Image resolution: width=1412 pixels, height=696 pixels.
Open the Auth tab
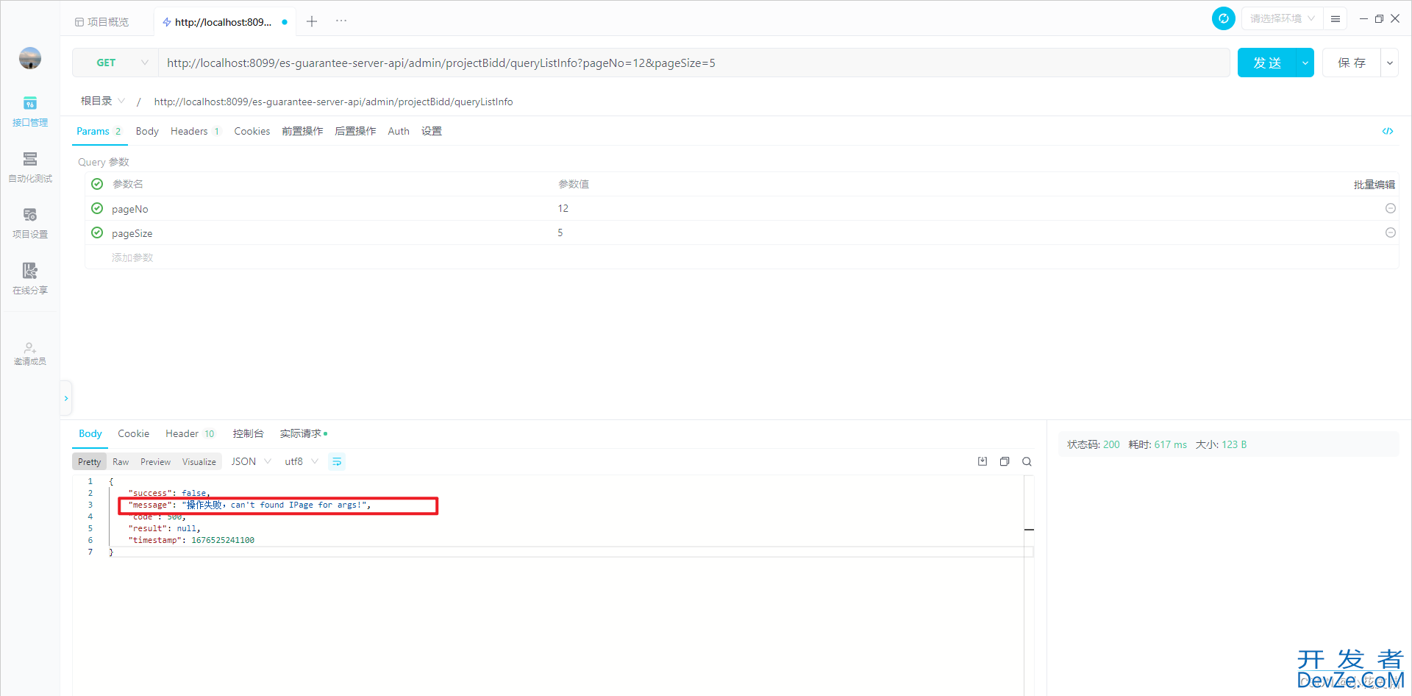pyautogui.click(x=399, y=131)
